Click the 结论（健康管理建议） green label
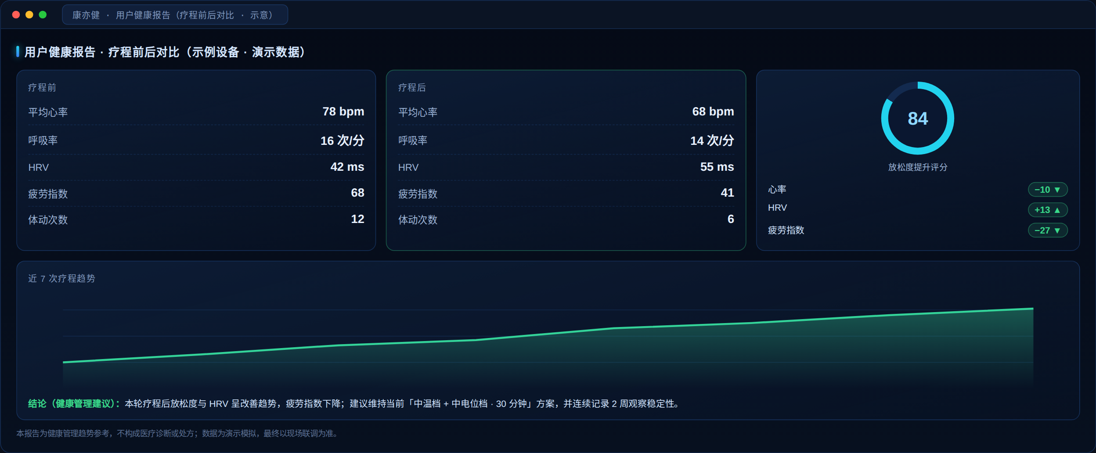This screenshot has width=1096, height=453. click(x=74, y=403)
